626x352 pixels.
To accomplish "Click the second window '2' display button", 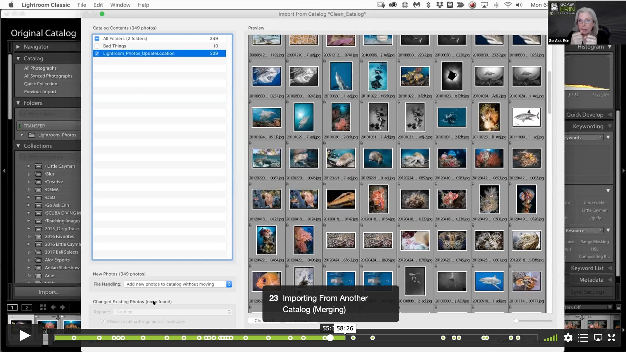I will (x=27, y=307).
